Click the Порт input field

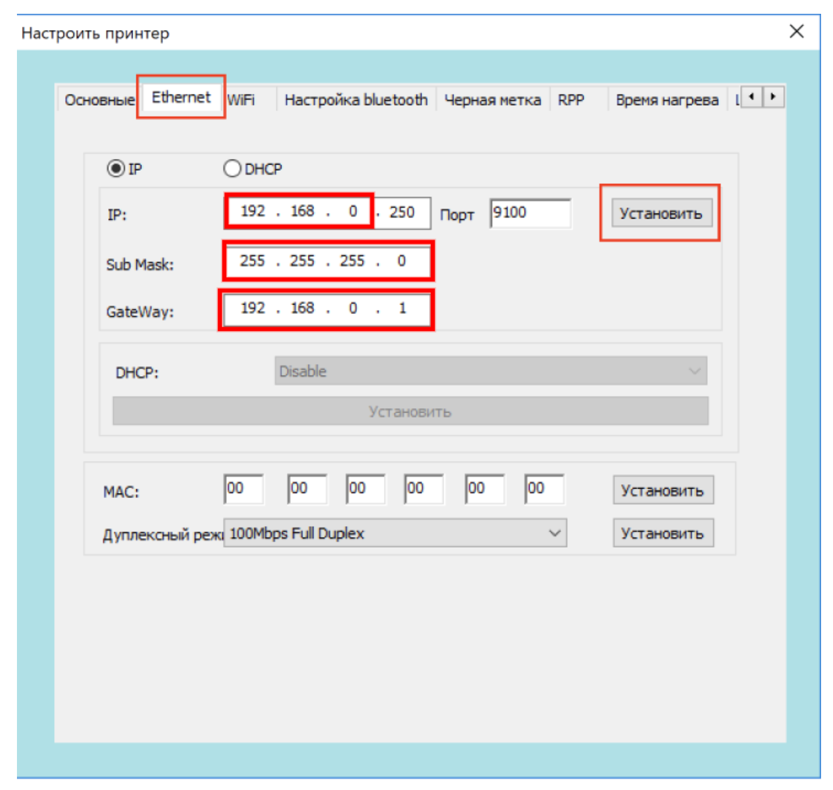point(530,214)
